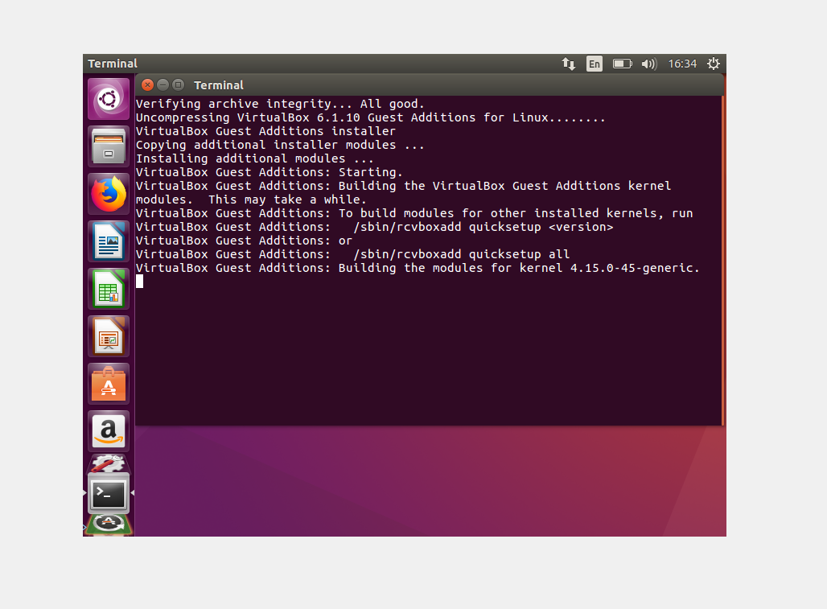The width and height of the screenshot is (827, 609).
Task: Show the battery power indicator menu
Action: (x=622, y=64)
